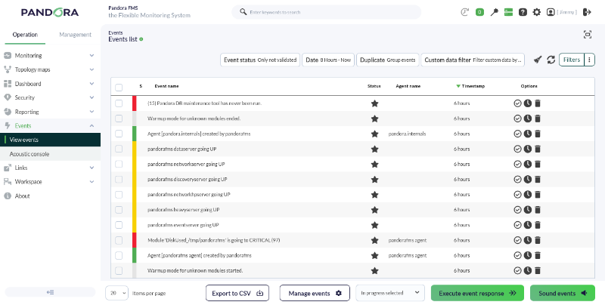Tick checkbox for Pandora DB maintenance event

[x=119, y=103]
